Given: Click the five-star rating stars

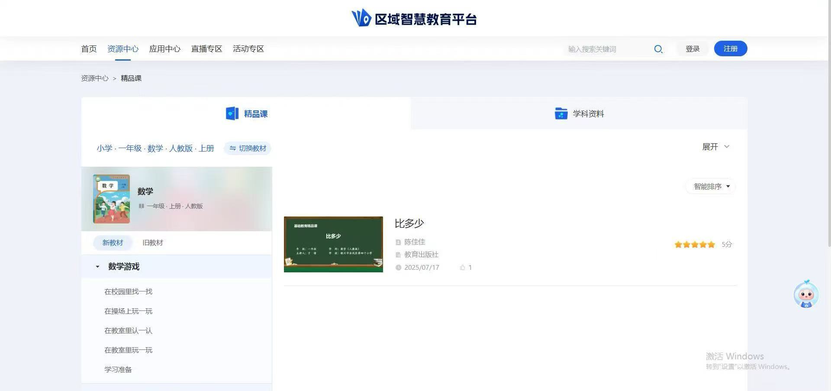Looking at the screenshot, I should (694, 245).
